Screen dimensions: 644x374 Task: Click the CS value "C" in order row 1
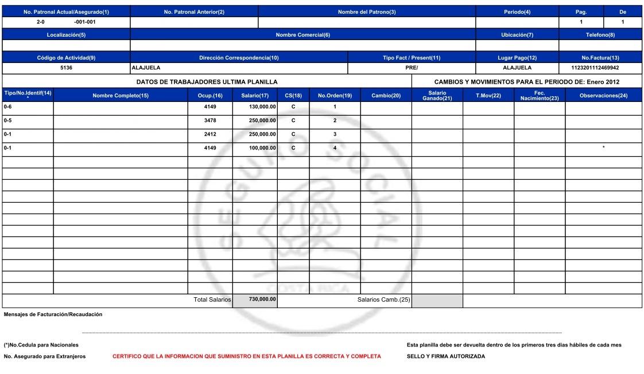293,107
